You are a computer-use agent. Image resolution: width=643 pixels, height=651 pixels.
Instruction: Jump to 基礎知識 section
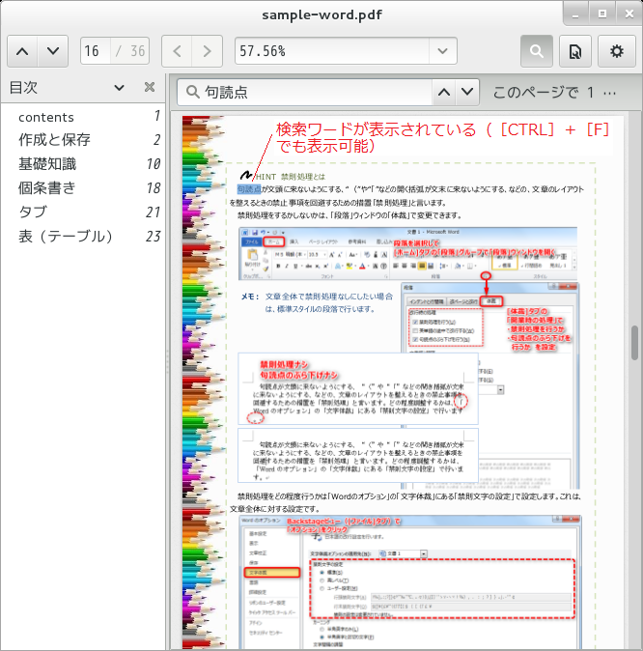[x=46, y=164]
